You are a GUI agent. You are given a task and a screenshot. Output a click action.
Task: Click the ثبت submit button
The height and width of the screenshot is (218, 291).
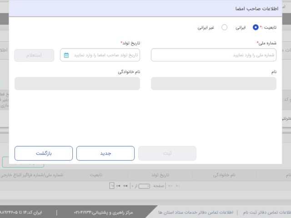(x=167, y=153)
